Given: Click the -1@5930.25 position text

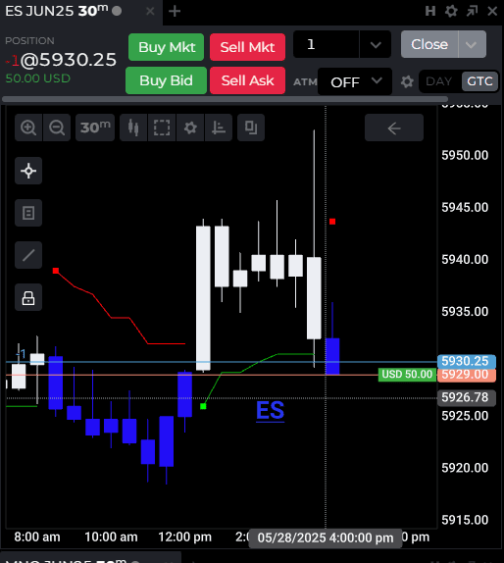Looking at the screenshot, I should (x=61, y=60).
